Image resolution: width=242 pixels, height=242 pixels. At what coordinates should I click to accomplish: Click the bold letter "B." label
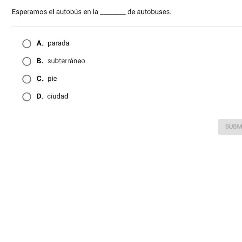pyautogui.click(x=40, y=61)
